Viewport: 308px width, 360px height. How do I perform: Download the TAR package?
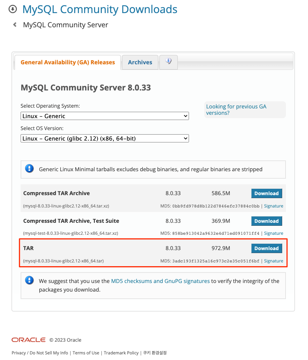point(266,248)
